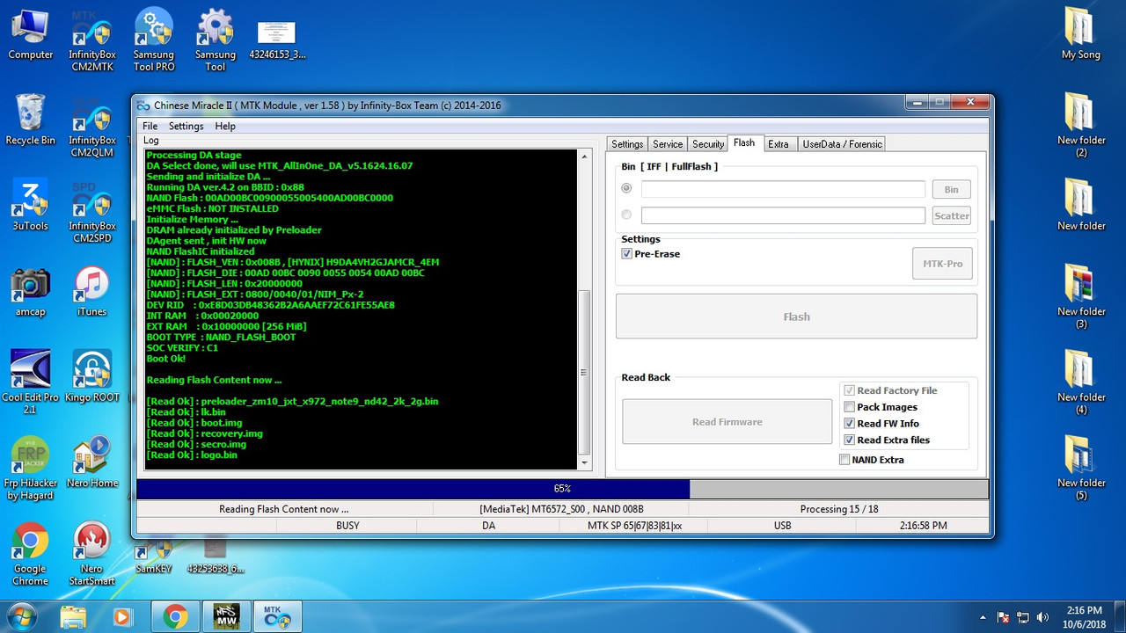Screen dimensions: 1126x633
Task: Click the Windows Start button
Action: (20, 617)
